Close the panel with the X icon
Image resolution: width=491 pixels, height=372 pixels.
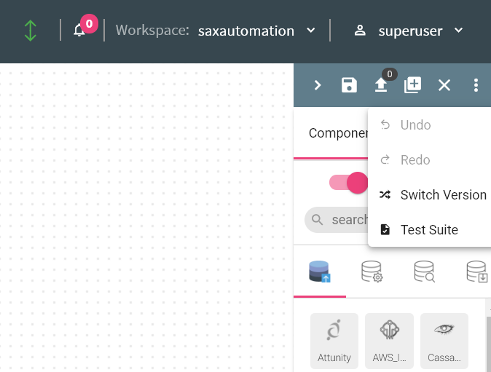tap(444, 85)
